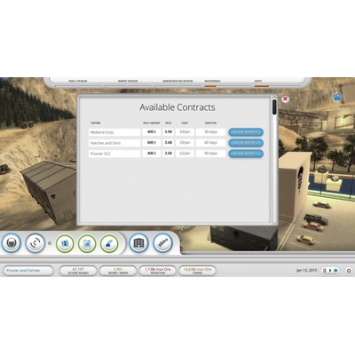Viewport: 355px width, 355px height.
Task: Click the Iron Ore Storage indicator
Action: point(197,271)
